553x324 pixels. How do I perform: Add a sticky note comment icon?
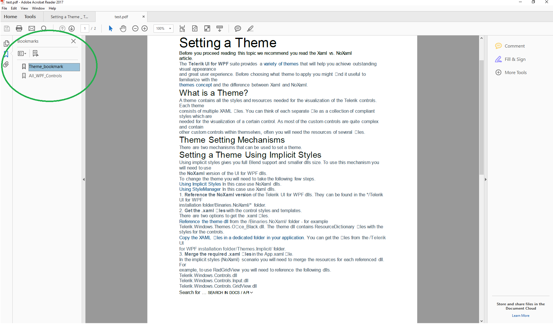click(x=238, y=29)
